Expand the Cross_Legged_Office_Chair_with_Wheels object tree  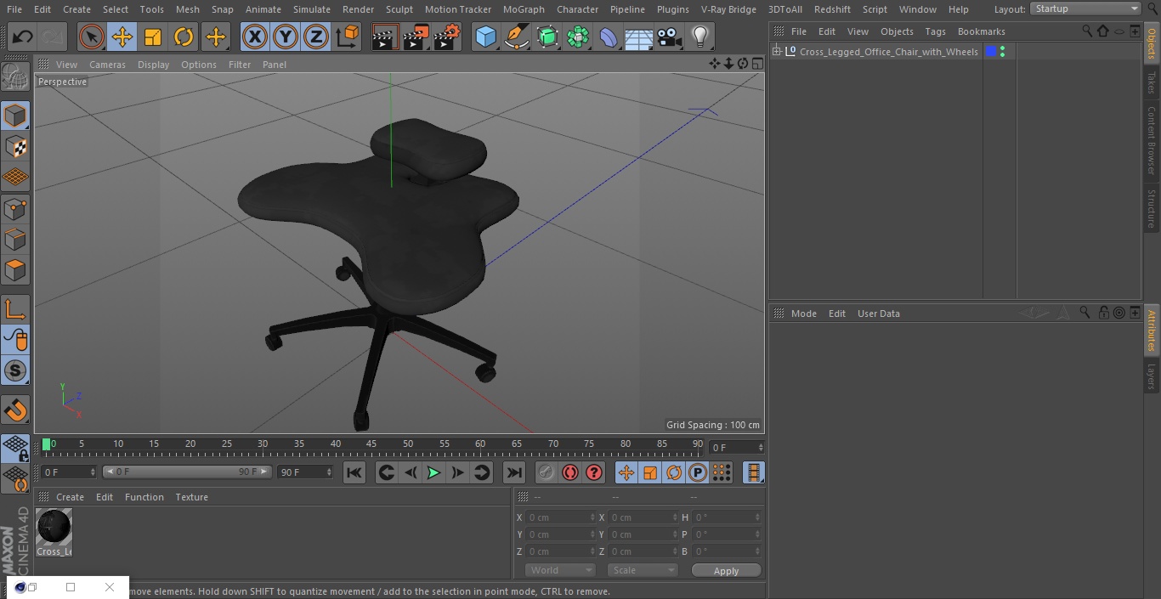[x=776, y=52]
